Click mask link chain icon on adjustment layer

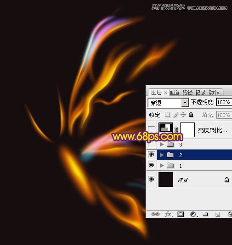(176, 129)
